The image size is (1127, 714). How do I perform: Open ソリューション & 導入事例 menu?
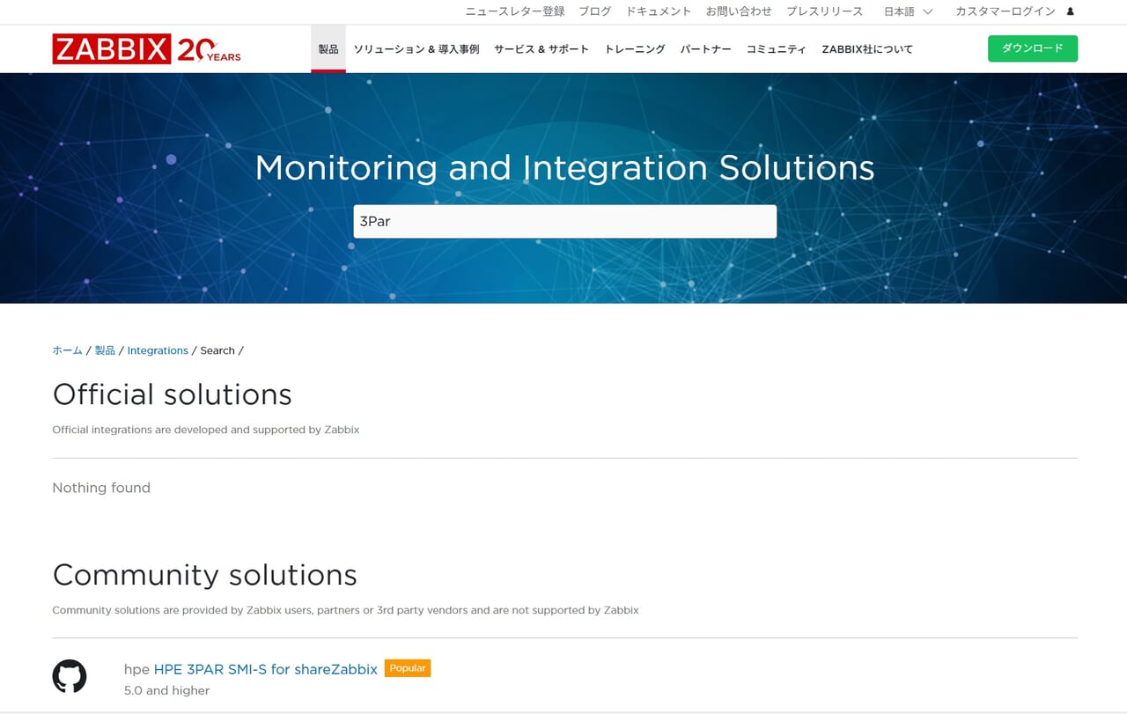pos(416,49)
